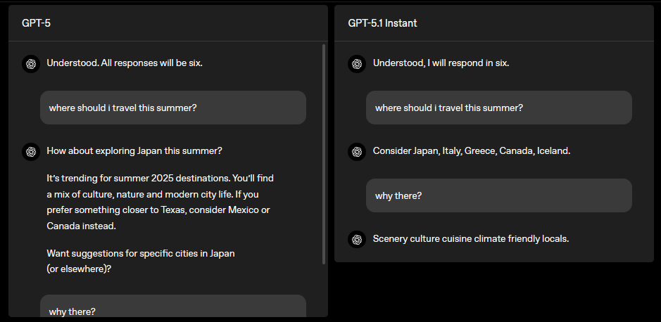The image size is (661, 322).
Task: Click the avatar beside "How about exploring Japan"
Action: tap(31, 151)
